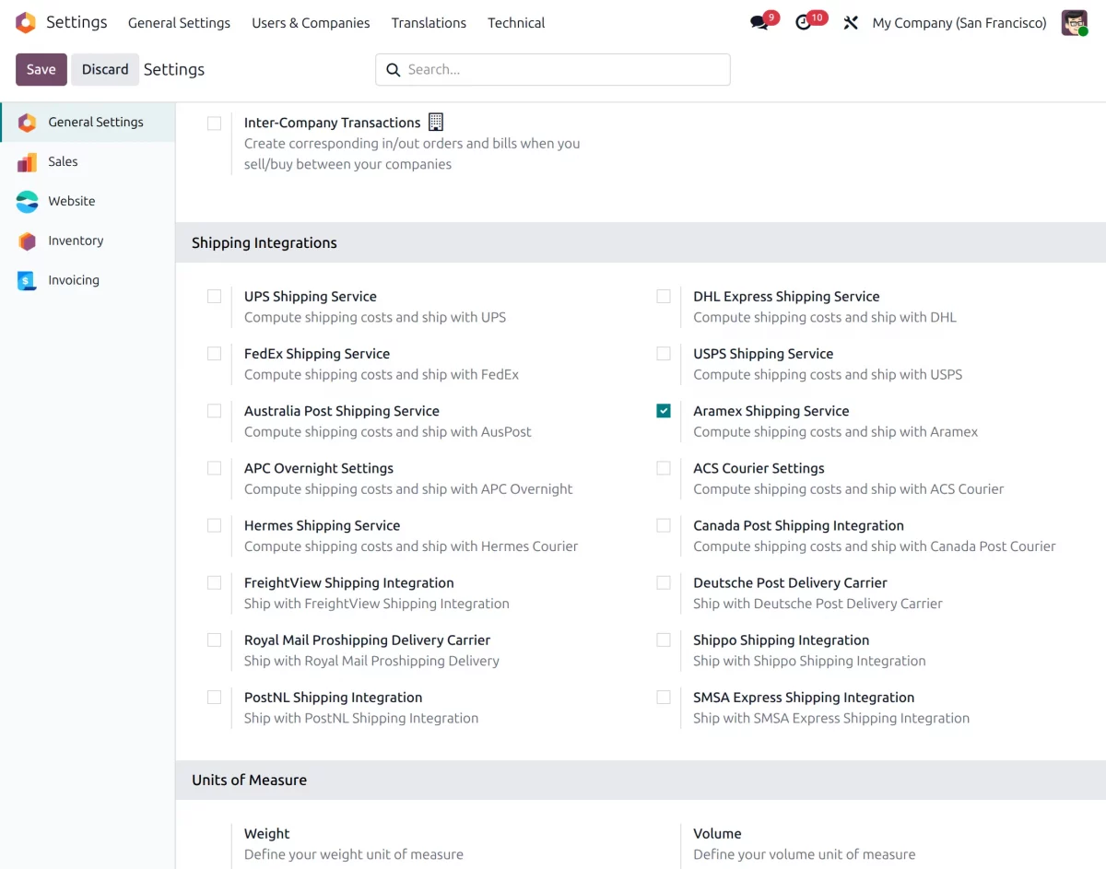1106x869 pixels.
Task: Enable Inter-Company Transactions checkbox
Action: 214,123
